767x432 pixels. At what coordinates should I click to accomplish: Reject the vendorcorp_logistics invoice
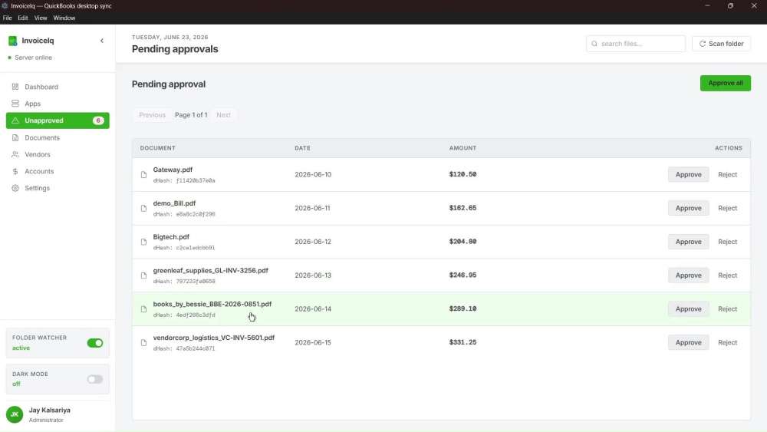727,342
